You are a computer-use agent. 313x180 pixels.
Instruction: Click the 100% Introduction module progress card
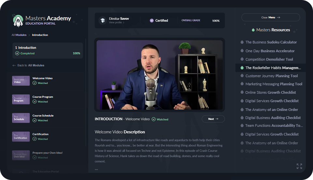tap(48, 51)
